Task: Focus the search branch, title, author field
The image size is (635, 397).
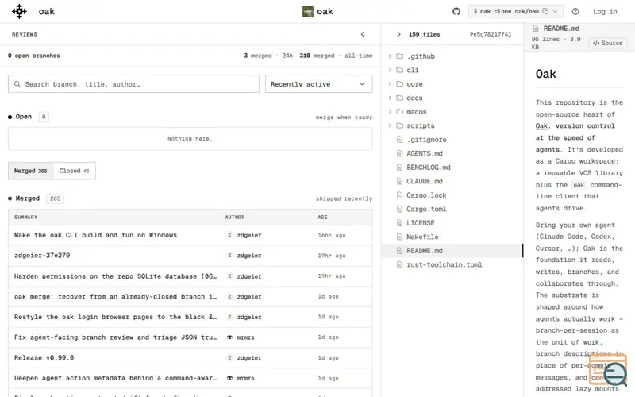Action: [133, 84]
